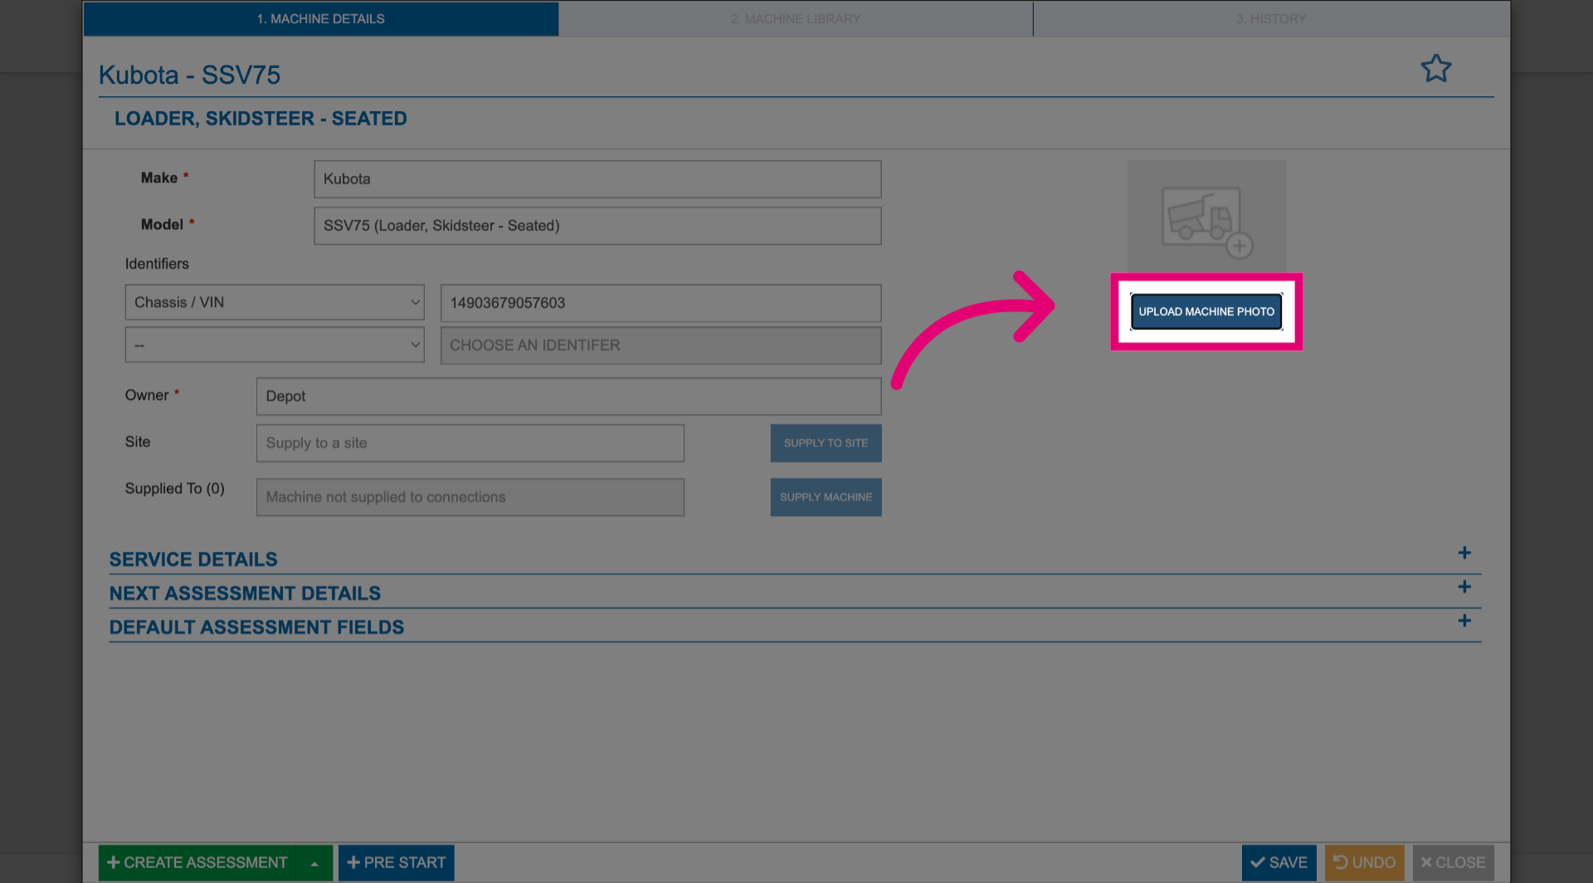
Task: Close the machine details dialog
Action: point(1454,863)
